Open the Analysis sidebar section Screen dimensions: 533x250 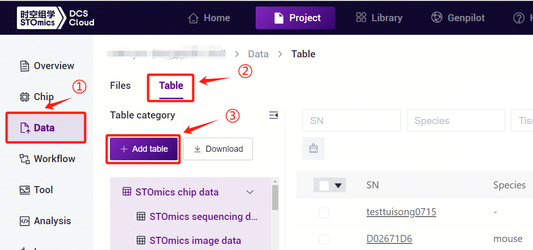tap(45, 221)
